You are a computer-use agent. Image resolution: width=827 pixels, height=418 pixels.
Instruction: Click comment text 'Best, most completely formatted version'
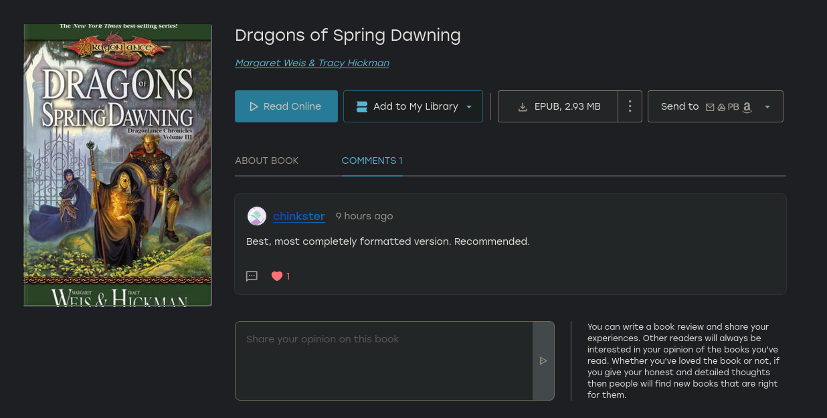[348, 241]
